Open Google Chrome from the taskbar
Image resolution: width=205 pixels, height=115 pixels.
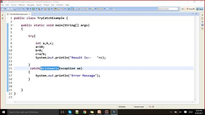pyautogui.click(x=85, y=112)
